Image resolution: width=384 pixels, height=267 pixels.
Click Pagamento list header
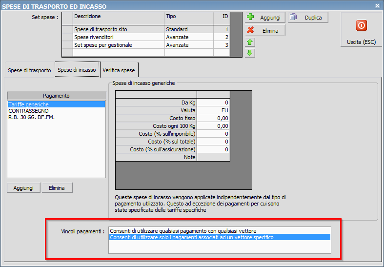[56, 96]
